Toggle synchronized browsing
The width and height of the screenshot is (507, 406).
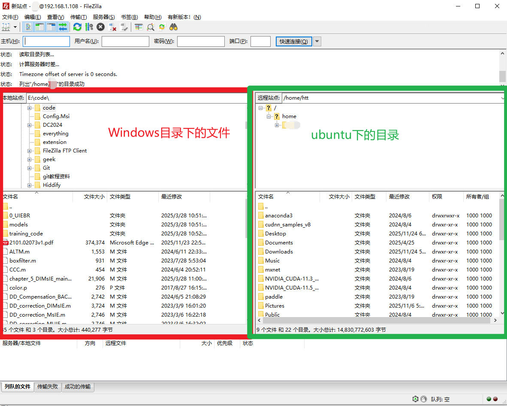click(x=162, y=27)
